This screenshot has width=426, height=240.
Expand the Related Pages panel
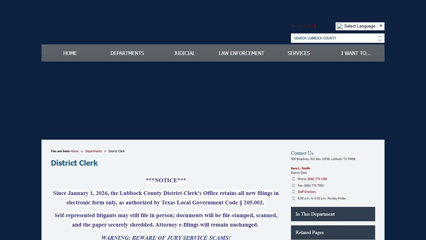click(x=333, y=232)
